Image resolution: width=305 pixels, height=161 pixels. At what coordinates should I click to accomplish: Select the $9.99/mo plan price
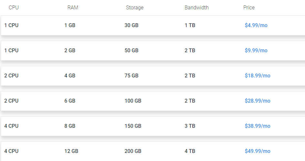[x=256, y=50]
